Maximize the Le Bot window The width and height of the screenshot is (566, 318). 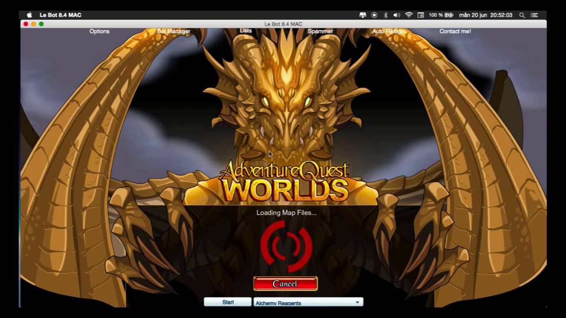[42, 24]
